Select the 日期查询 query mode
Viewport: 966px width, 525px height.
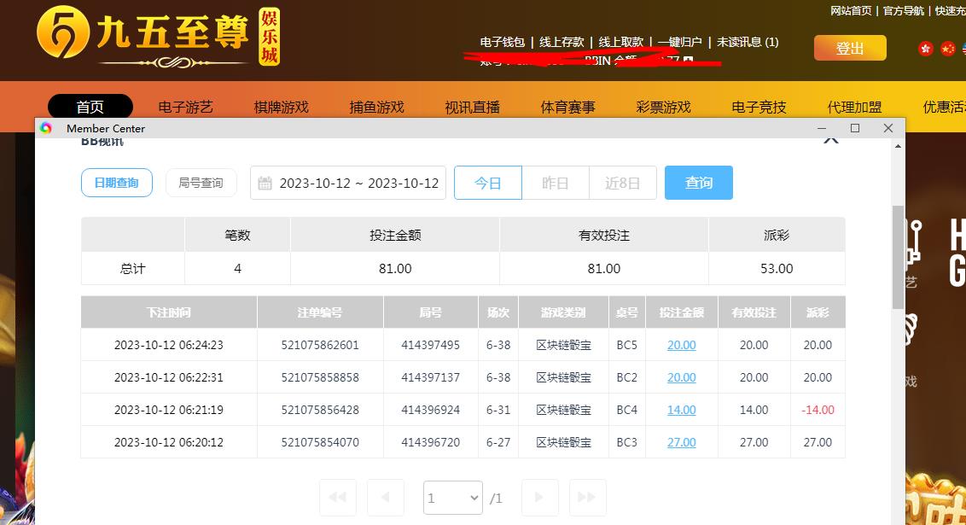117,183
